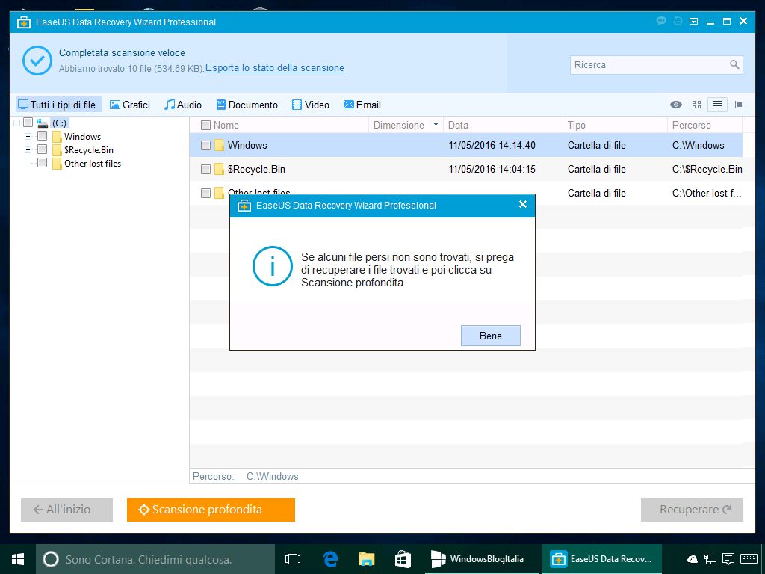Filter results by Grafici
This screenshot has width=765, height=574.
pyautogui.click(x=130, y=105)
